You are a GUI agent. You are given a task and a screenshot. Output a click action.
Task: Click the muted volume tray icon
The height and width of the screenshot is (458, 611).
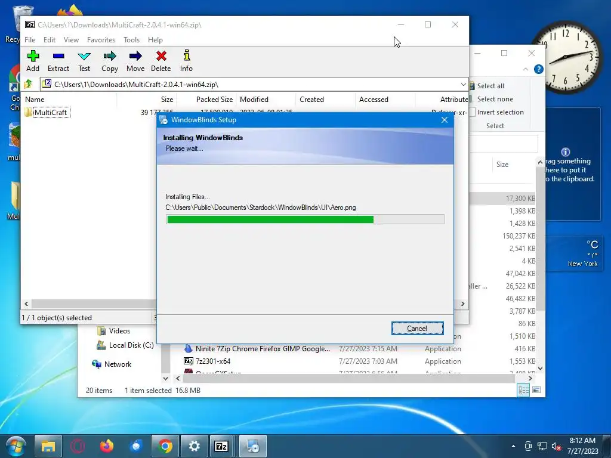(556, 446)
